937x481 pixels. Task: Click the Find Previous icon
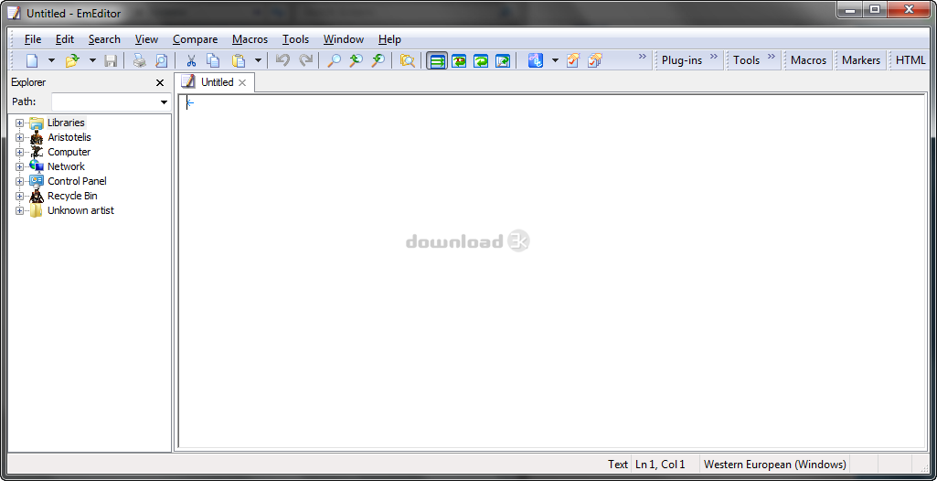point(357,60)
